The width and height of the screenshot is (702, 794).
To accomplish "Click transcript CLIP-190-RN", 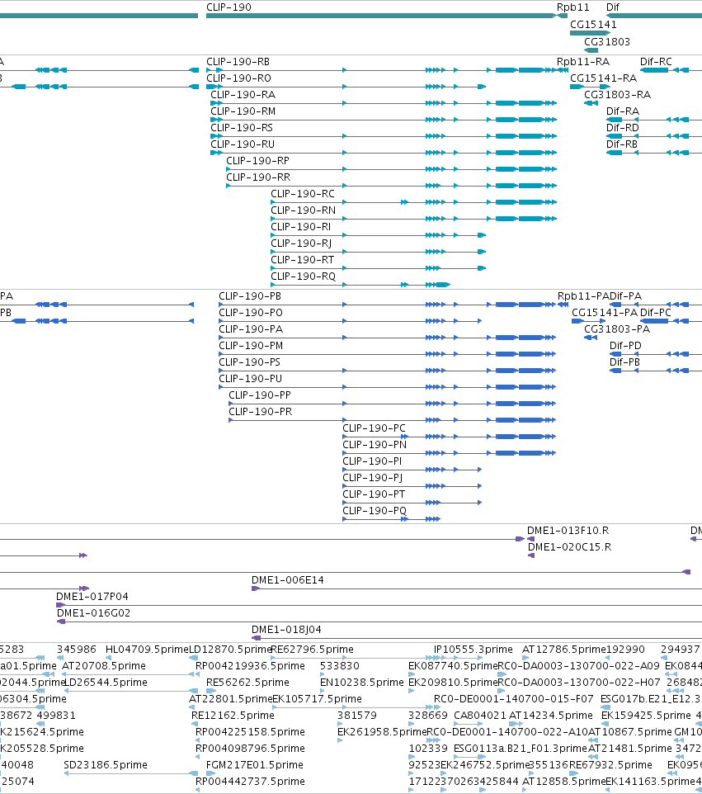I will point(304,210).
